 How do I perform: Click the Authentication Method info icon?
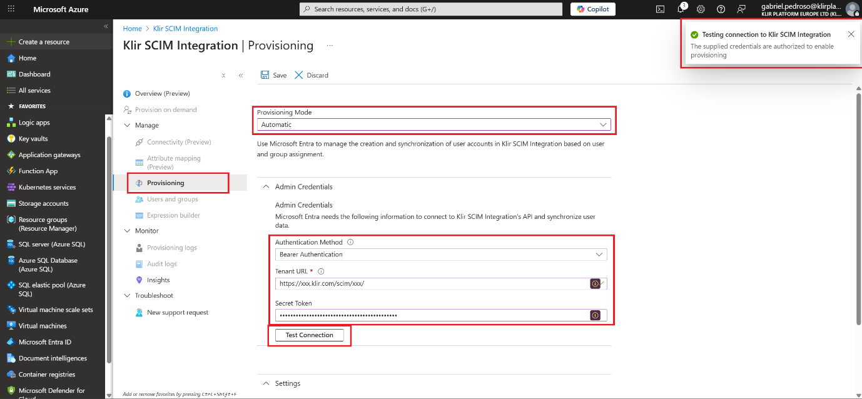[350, 242]
